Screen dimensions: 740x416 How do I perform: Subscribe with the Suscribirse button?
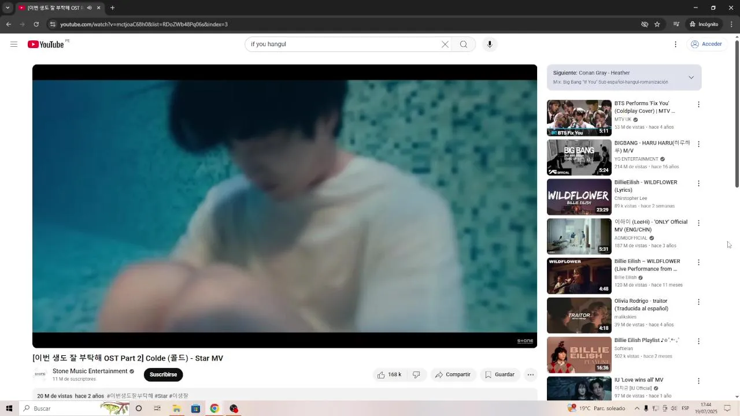163,374
